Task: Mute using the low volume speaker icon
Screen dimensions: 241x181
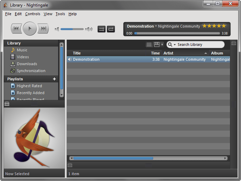Action: (x=57, y=29)
